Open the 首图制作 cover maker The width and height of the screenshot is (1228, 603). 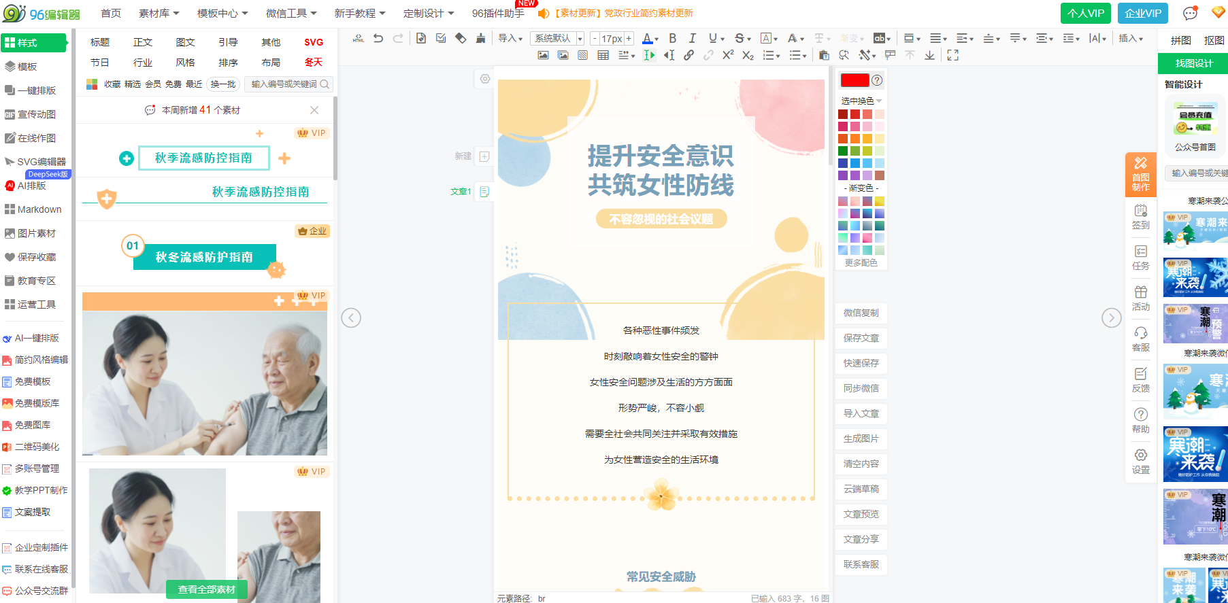(x=1140, y=175)
